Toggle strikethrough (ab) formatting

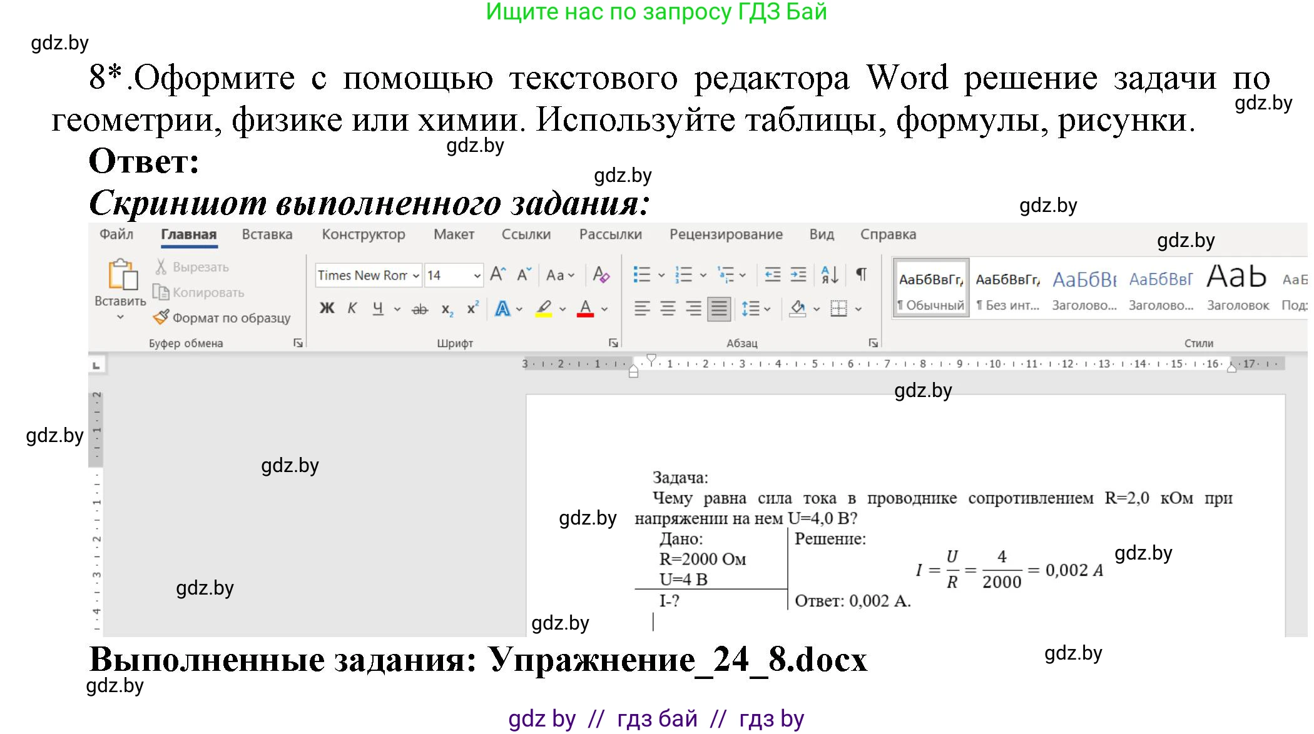coord(420,309)
